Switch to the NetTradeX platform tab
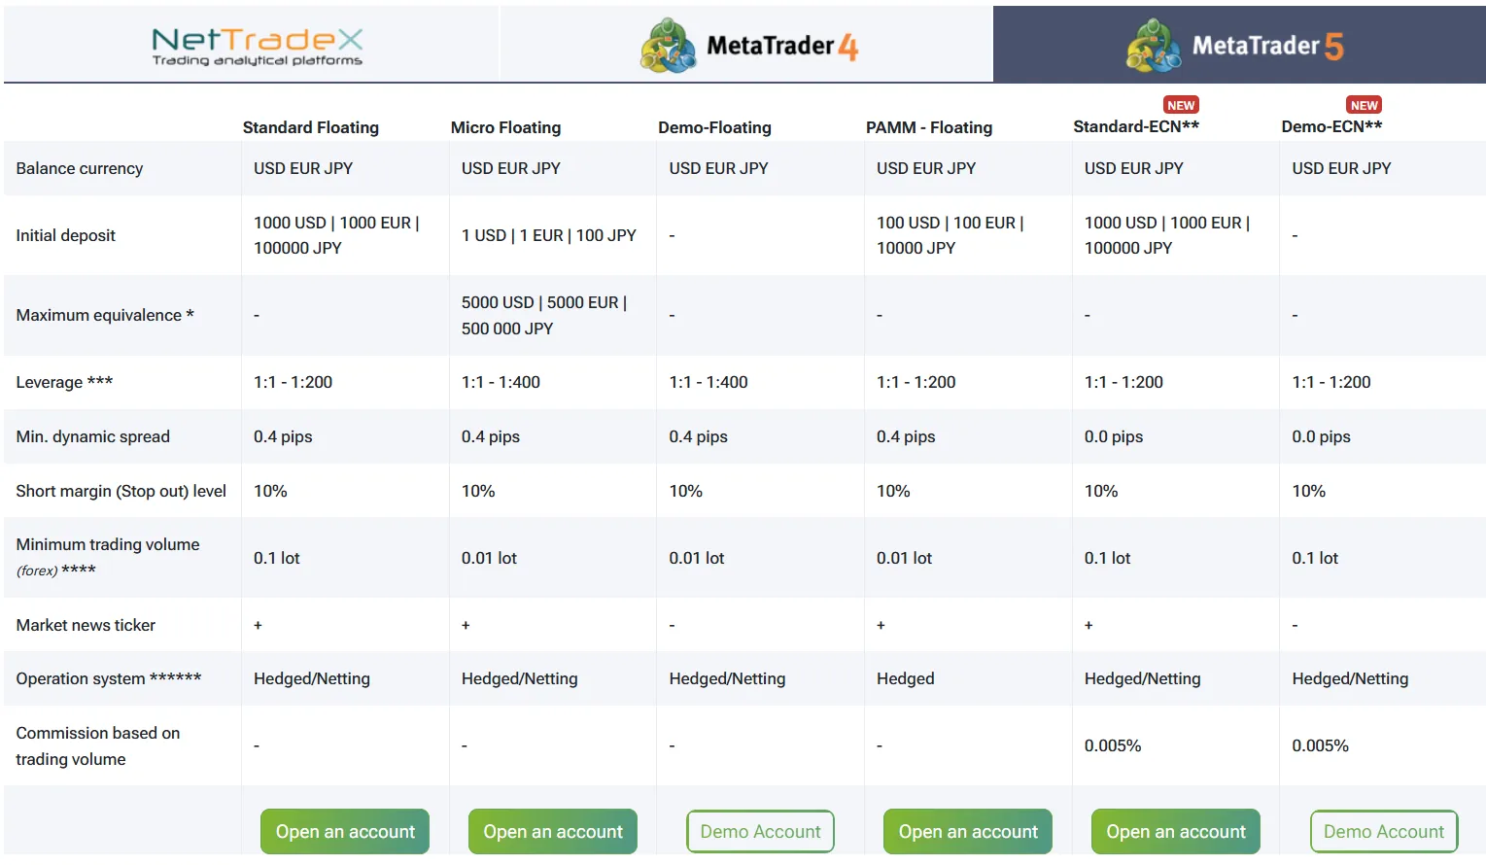This screenshot has width=1486, height=865. (252, 44)
